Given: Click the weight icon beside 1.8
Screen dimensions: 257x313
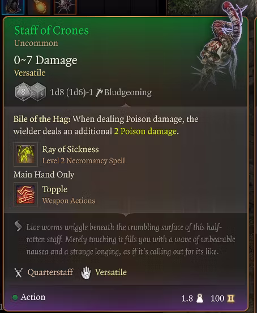Looking at the screenshot, I should (x=200, y=298).
